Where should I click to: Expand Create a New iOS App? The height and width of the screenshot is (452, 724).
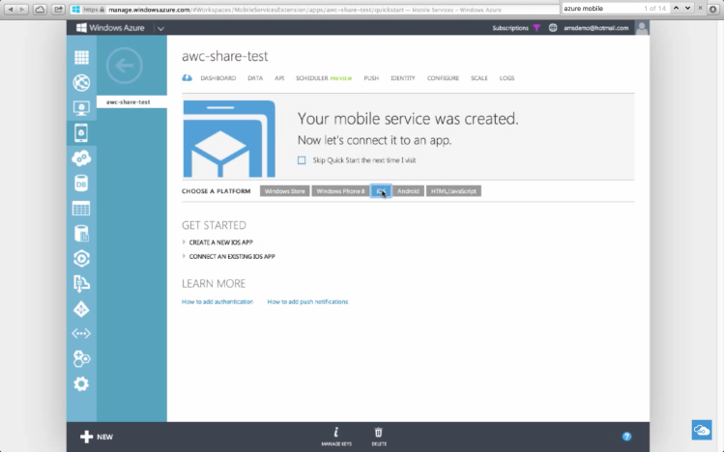pos(220,242)
